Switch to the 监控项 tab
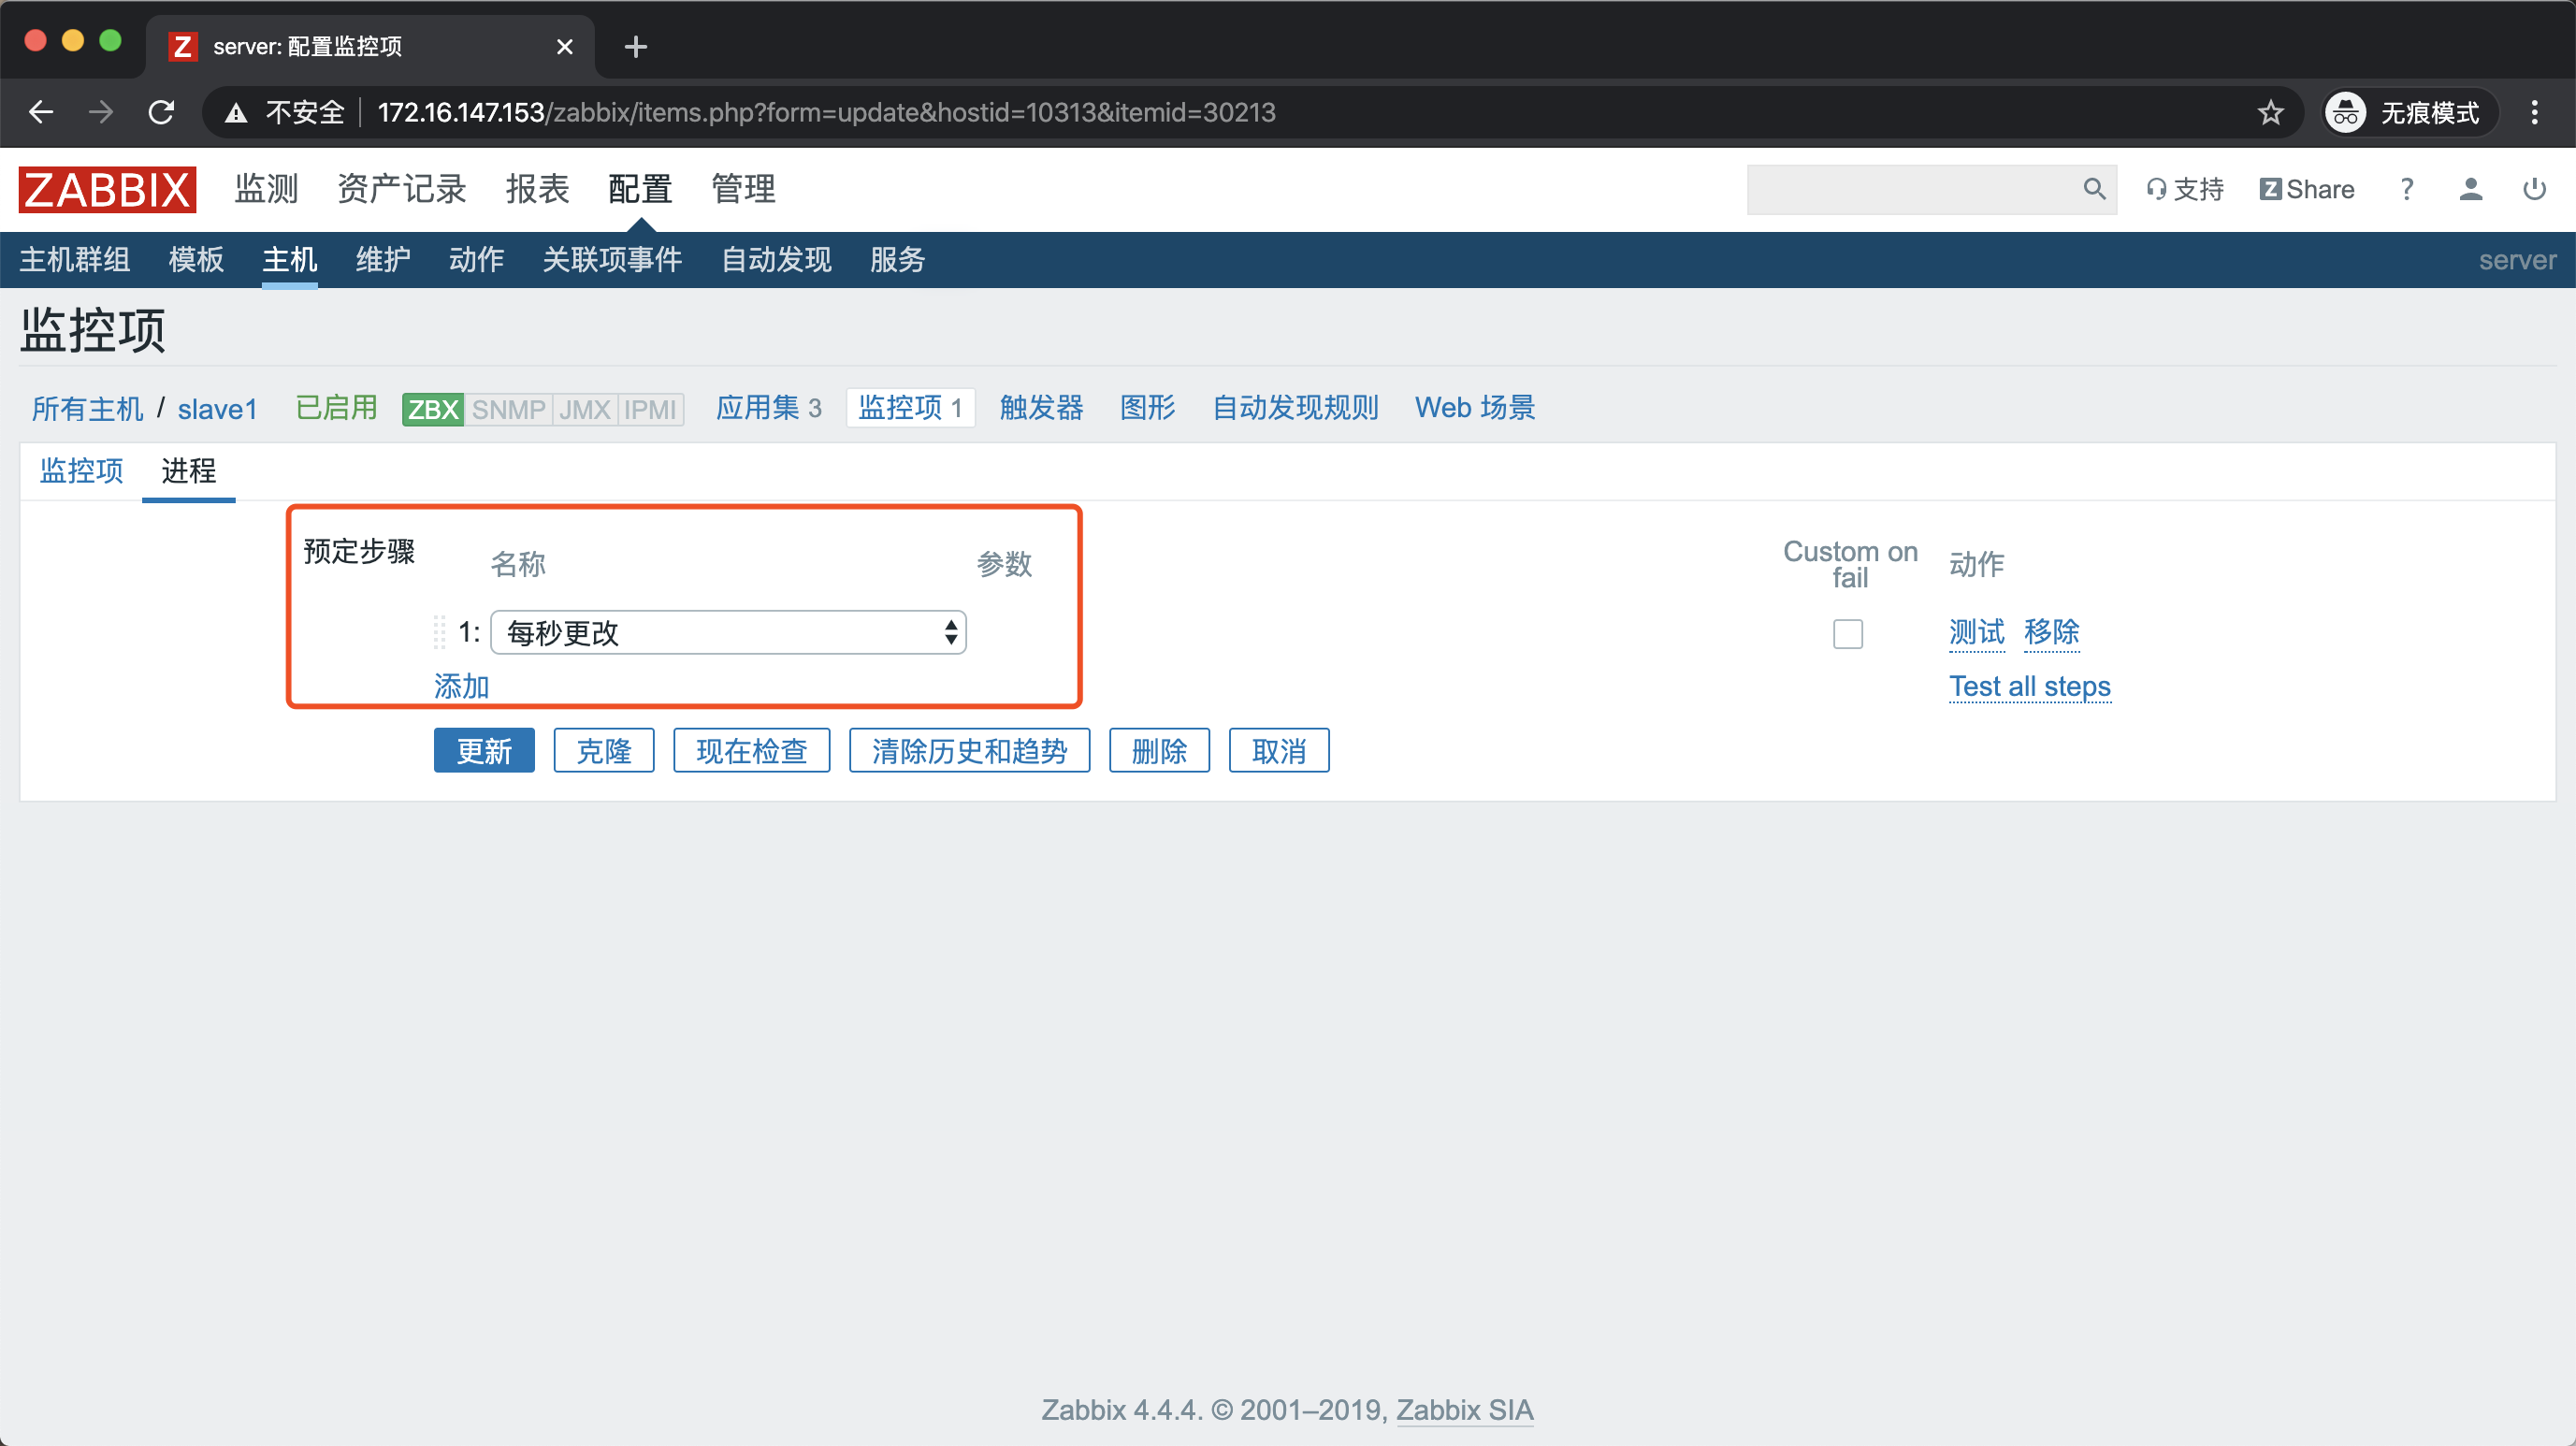This screenshot has width=2576, height=1446. (x=81, y=470)
